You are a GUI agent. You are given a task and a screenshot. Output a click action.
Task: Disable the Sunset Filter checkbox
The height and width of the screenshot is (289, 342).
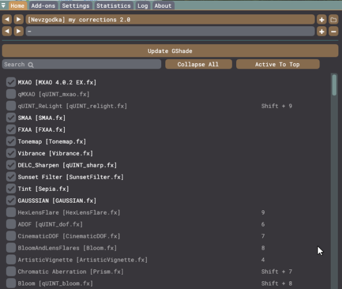pos(11,177)
